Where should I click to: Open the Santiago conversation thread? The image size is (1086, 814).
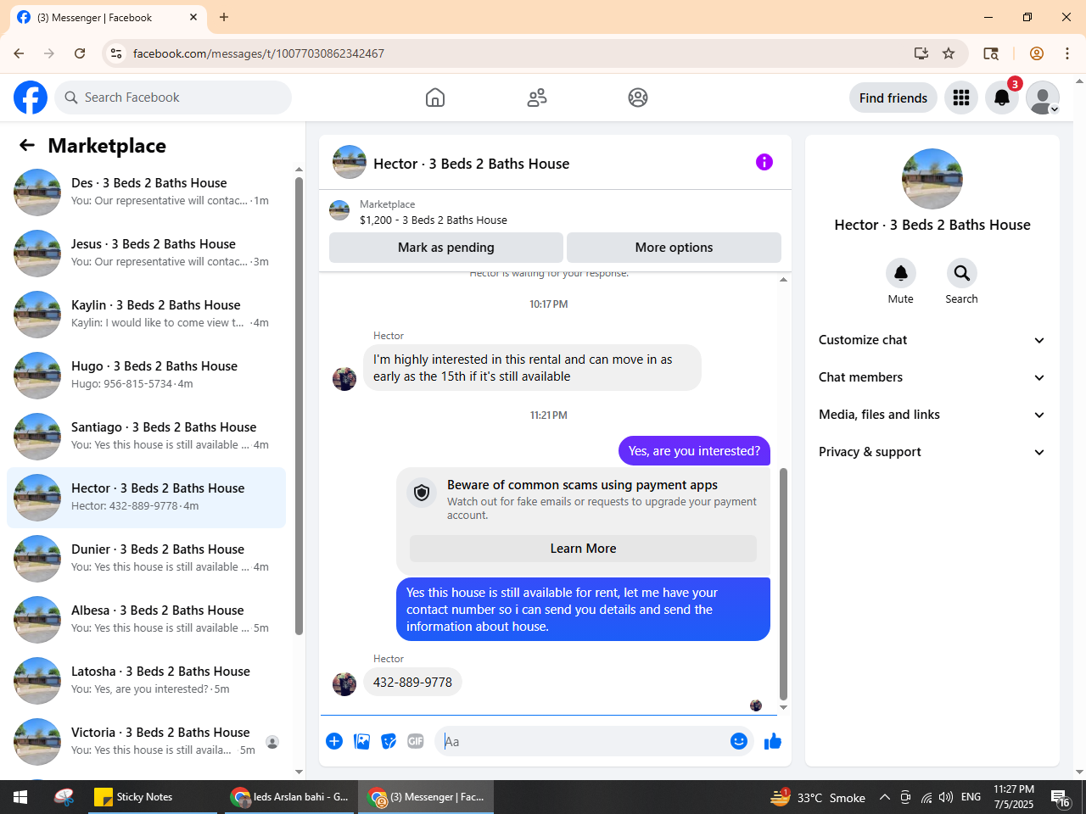(x=146, y=437)
